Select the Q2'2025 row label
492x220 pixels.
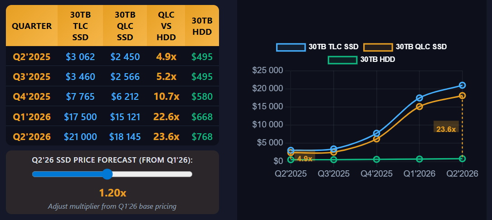click(32, 57)
